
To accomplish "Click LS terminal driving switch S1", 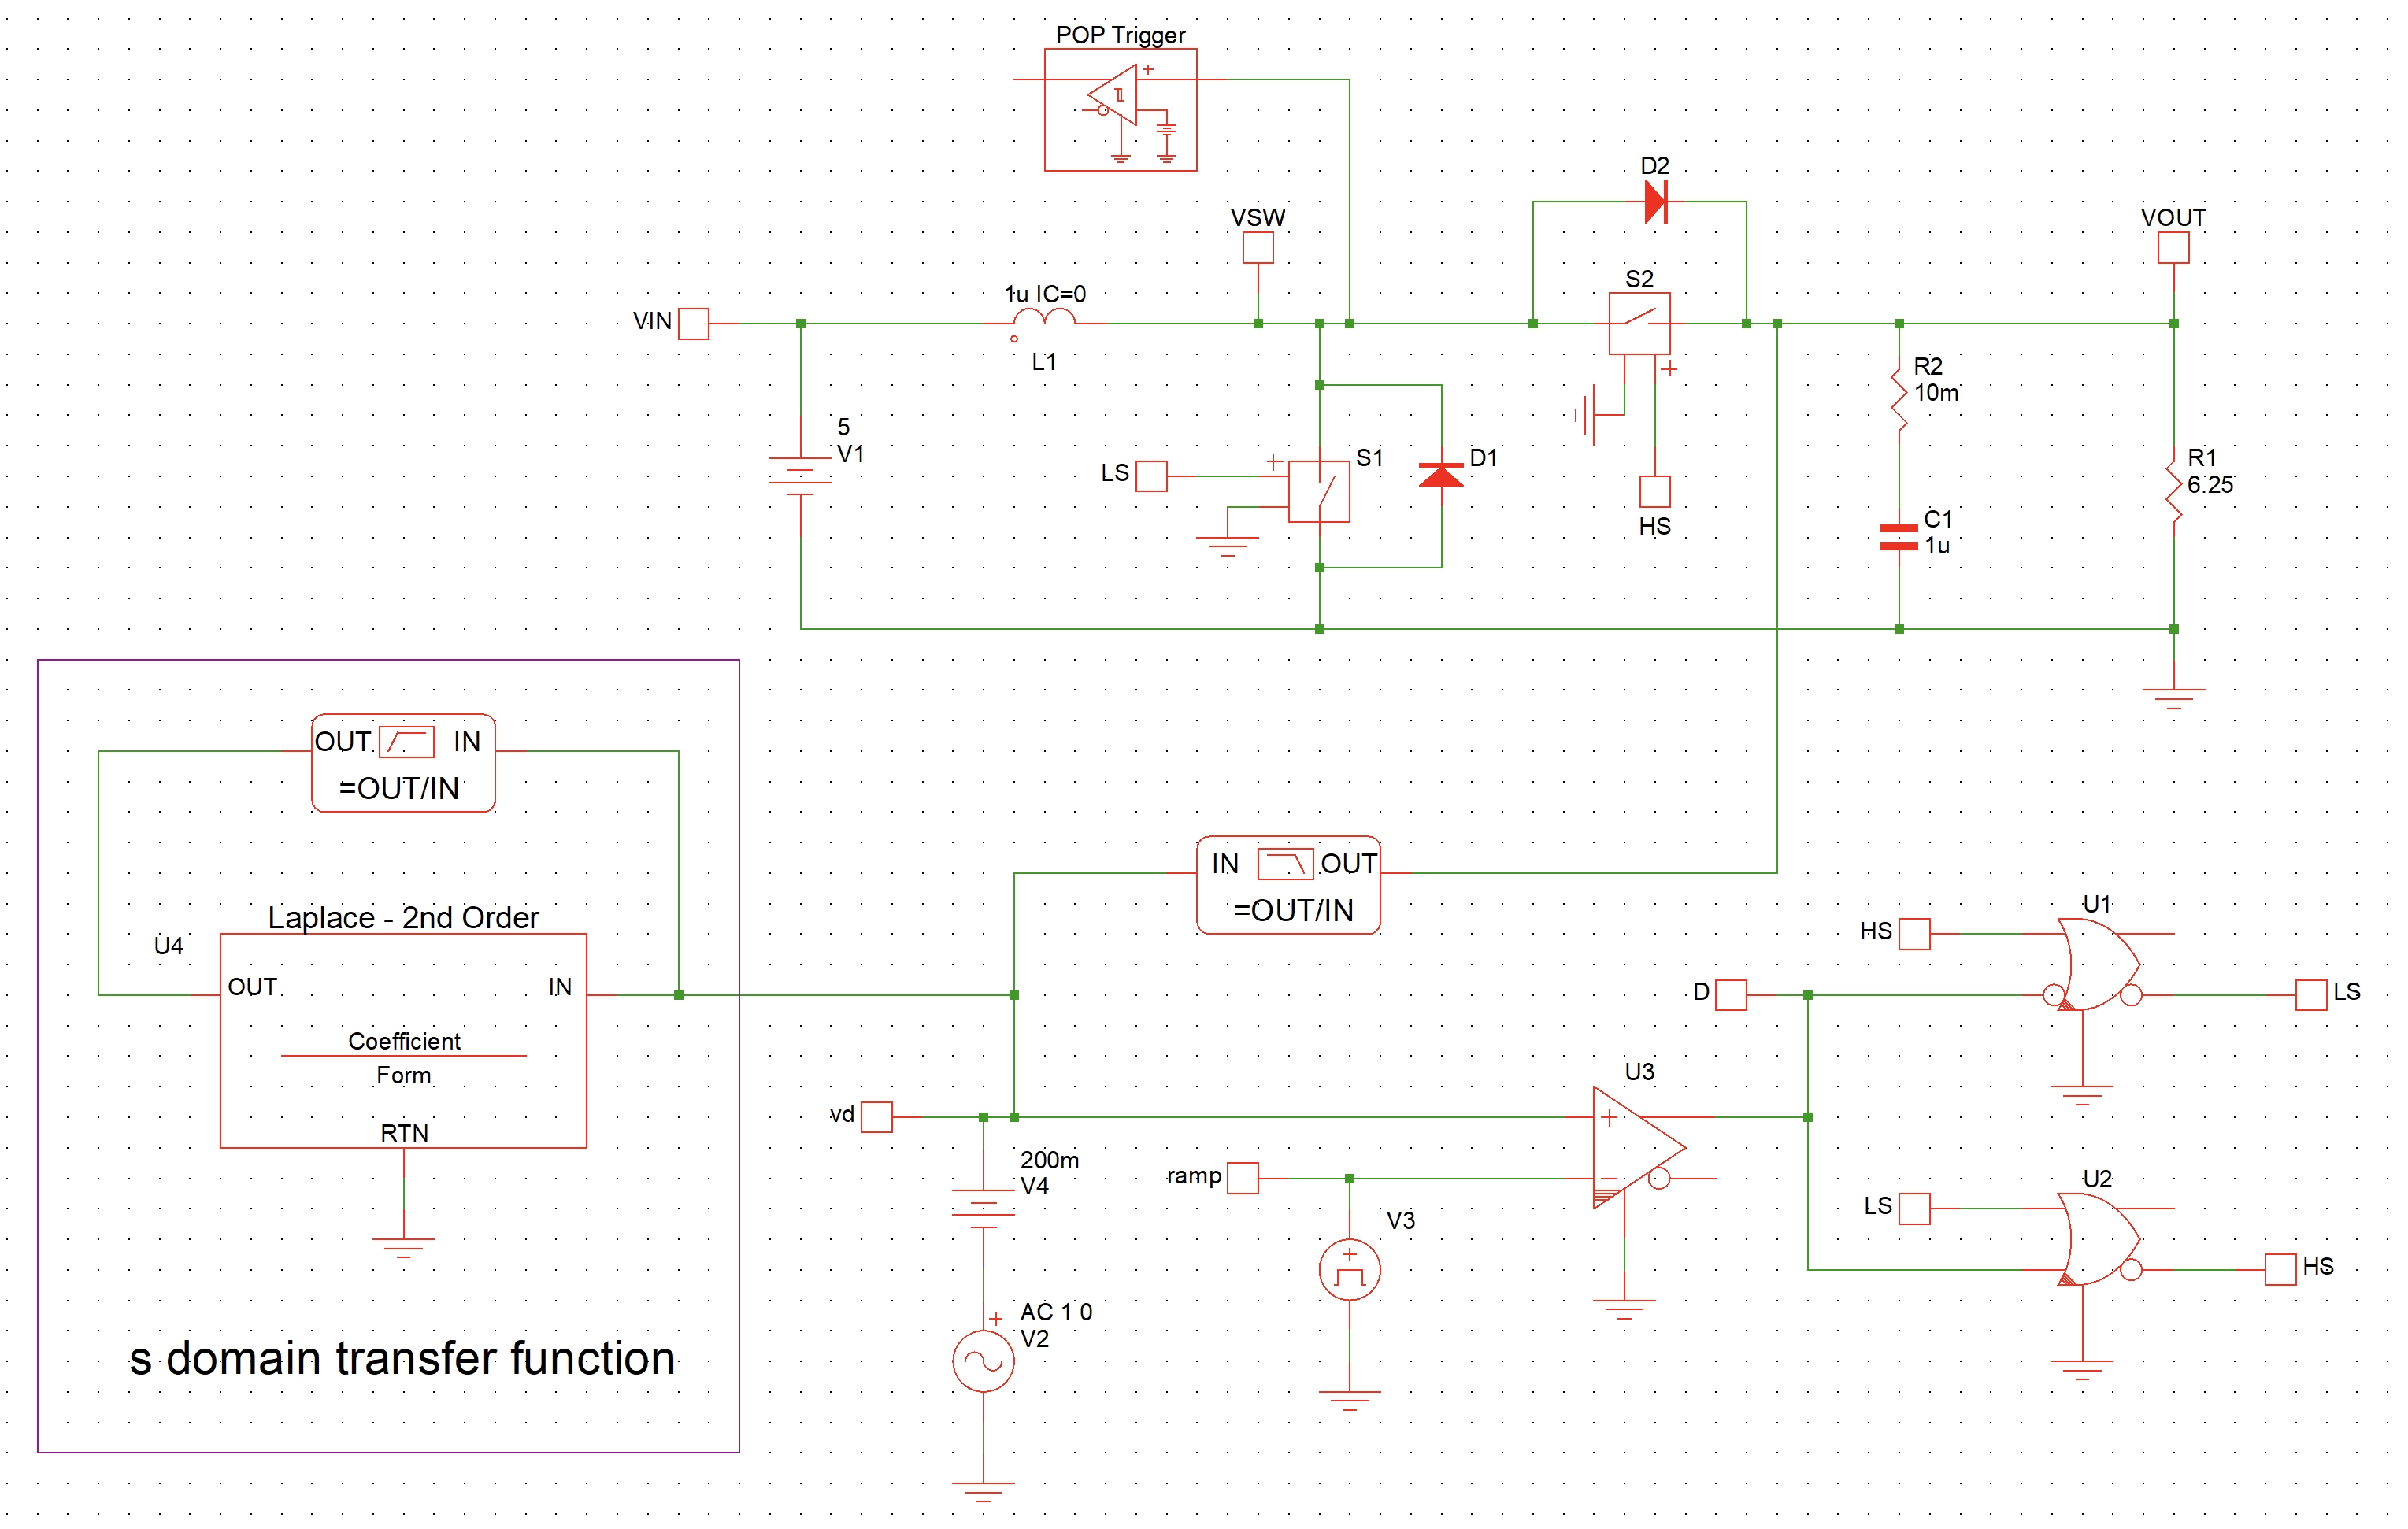I will 1151,475.
